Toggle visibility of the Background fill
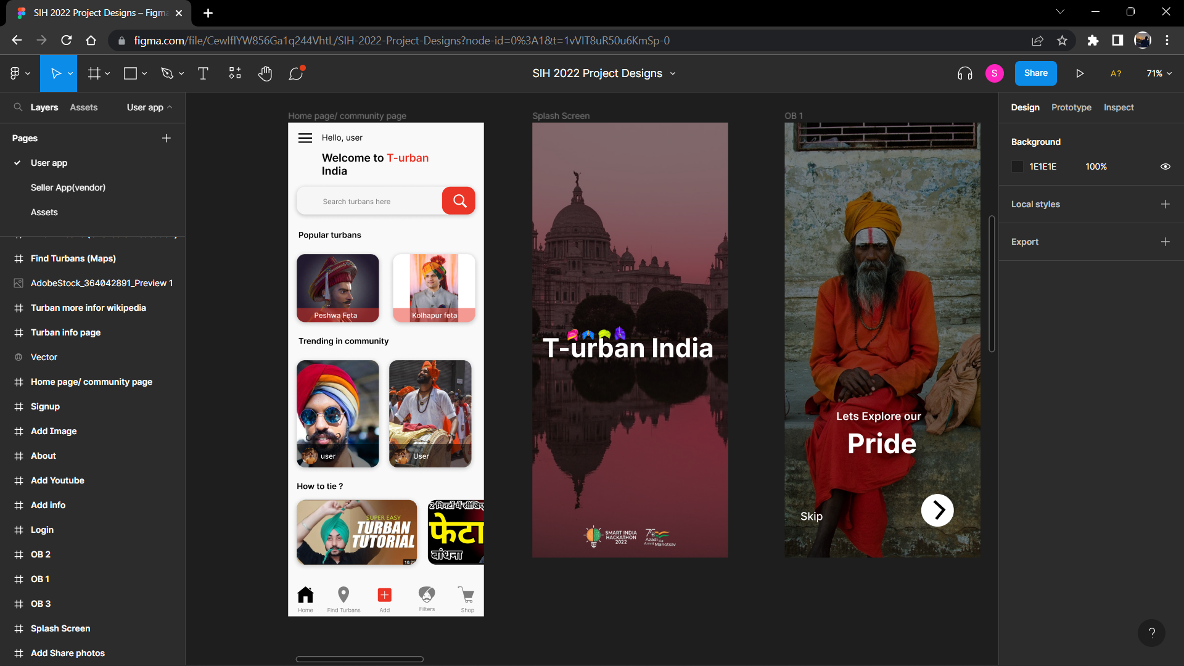Viewport: 1184px width, 666px height. 1165,166
